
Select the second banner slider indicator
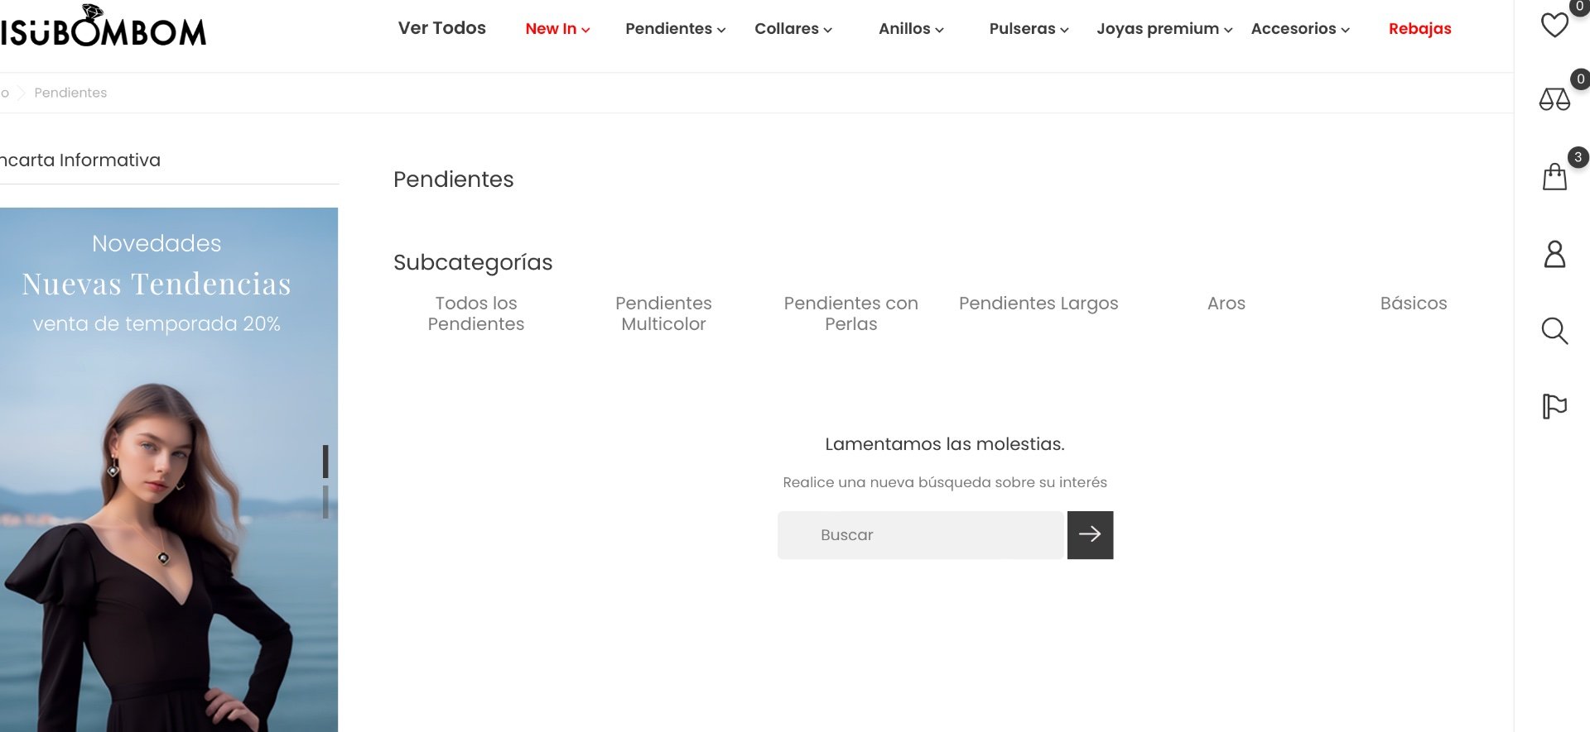[x=325, y=502]
